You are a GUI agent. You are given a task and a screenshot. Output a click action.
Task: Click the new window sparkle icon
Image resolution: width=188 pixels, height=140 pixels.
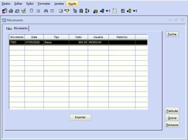61,11
